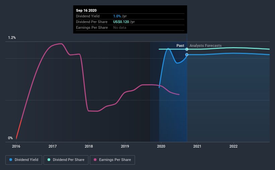Viewport: 275px width, 170px height.
Task: Click the 1.2% y-axis label
Action: click(x=12, y=38)
